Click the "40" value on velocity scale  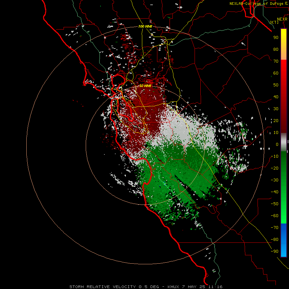tap(276, 97)
